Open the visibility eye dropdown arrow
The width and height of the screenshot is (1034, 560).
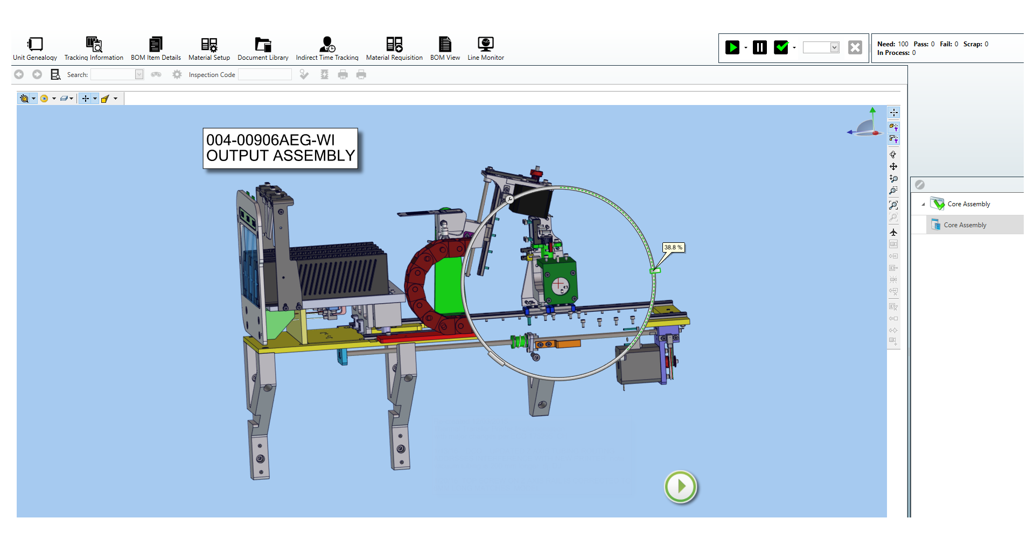pyautogui.click(x=54, y=99)
